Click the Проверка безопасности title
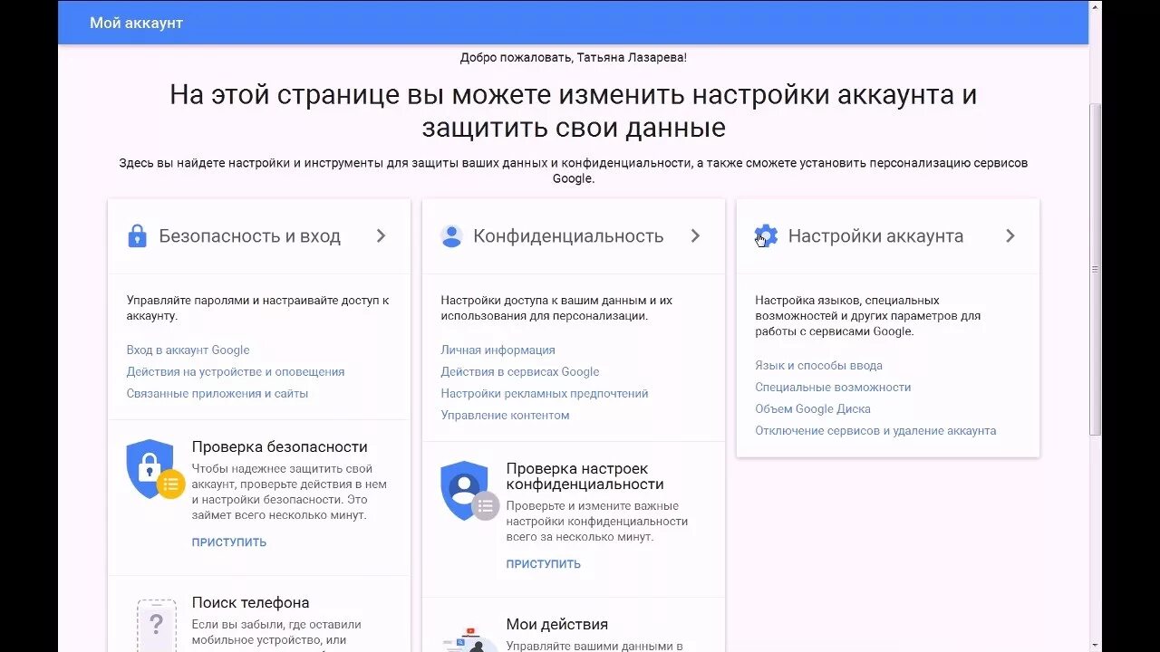Screen dimensions: 1160x652 [x=280, y=446]
